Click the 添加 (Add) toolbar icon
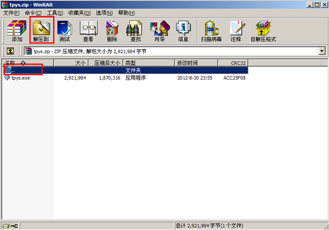 click(17, 31)
